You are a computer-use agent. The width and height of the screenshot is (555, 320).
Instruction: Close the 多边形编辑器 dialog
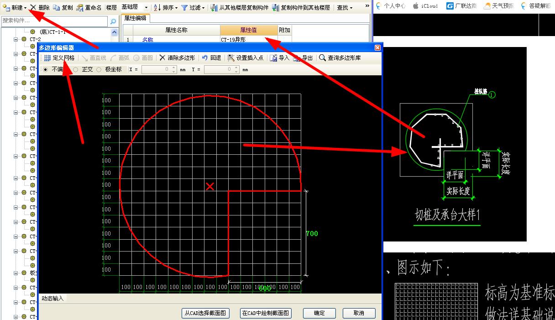(377, 48)
